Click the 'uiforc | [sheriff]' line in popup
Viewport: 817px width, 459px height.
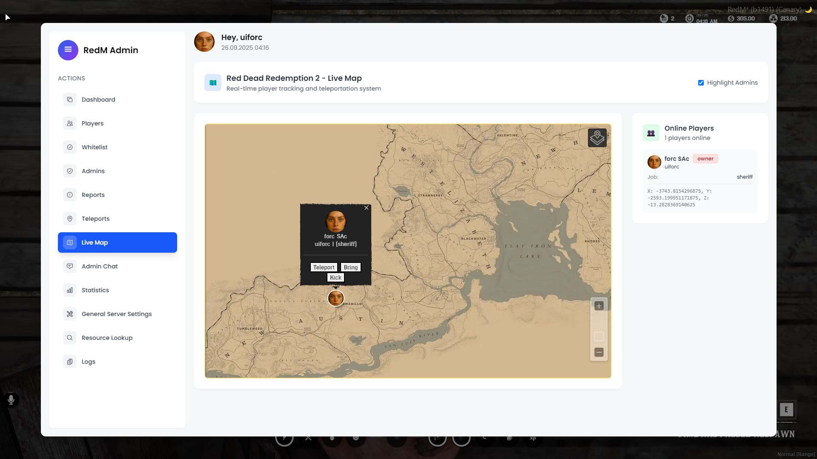[335, 244]
